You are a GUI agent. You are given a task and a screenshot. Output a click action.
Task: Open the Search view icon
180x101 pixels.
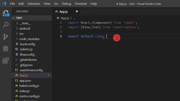tap(6, 25)
